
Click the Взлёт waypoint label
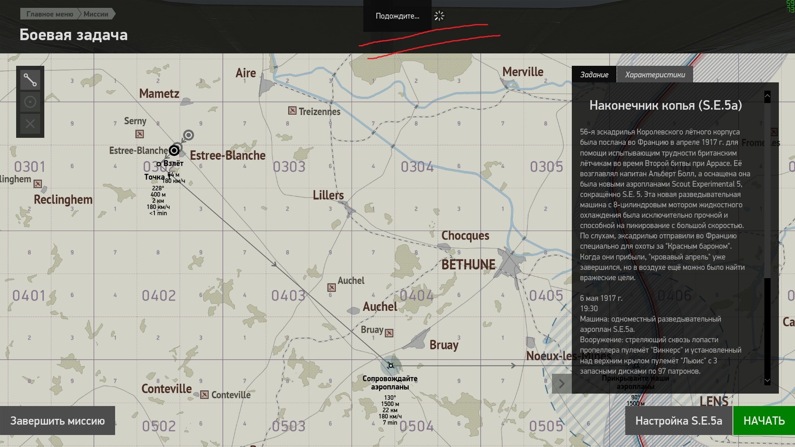pos(173,163)
